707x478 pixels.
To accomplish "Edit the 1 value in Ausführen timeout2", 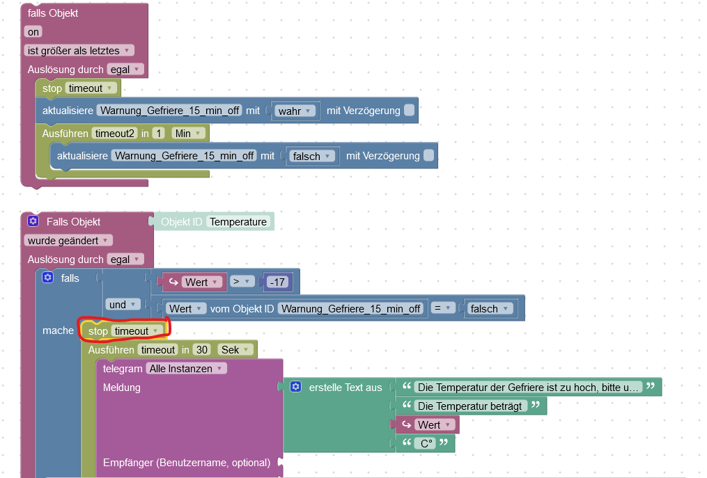I will click(x=158, y=134).
